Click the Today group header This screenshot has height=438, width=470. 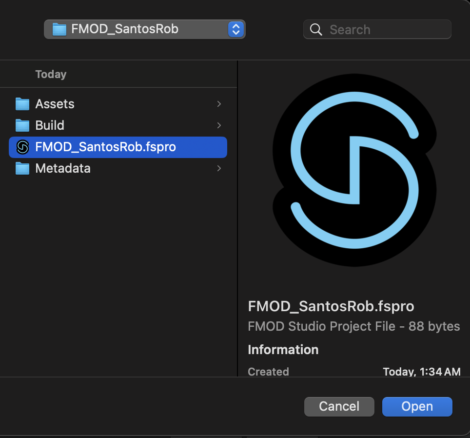pyautogui.click(x=51, y=74)
